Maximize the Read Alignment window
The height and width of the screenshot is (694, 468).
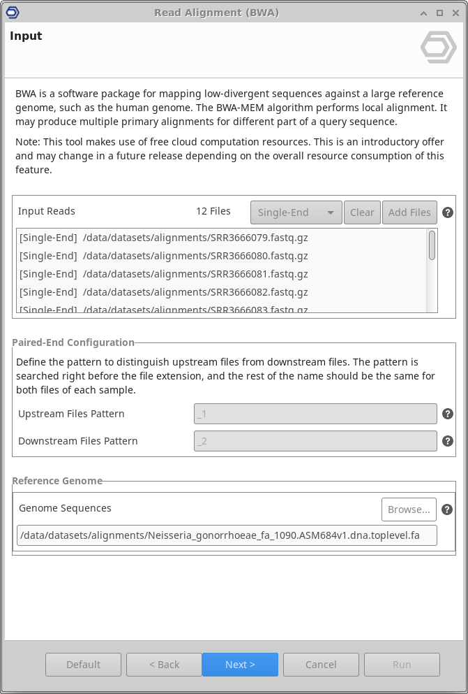(x=439, y=13)
